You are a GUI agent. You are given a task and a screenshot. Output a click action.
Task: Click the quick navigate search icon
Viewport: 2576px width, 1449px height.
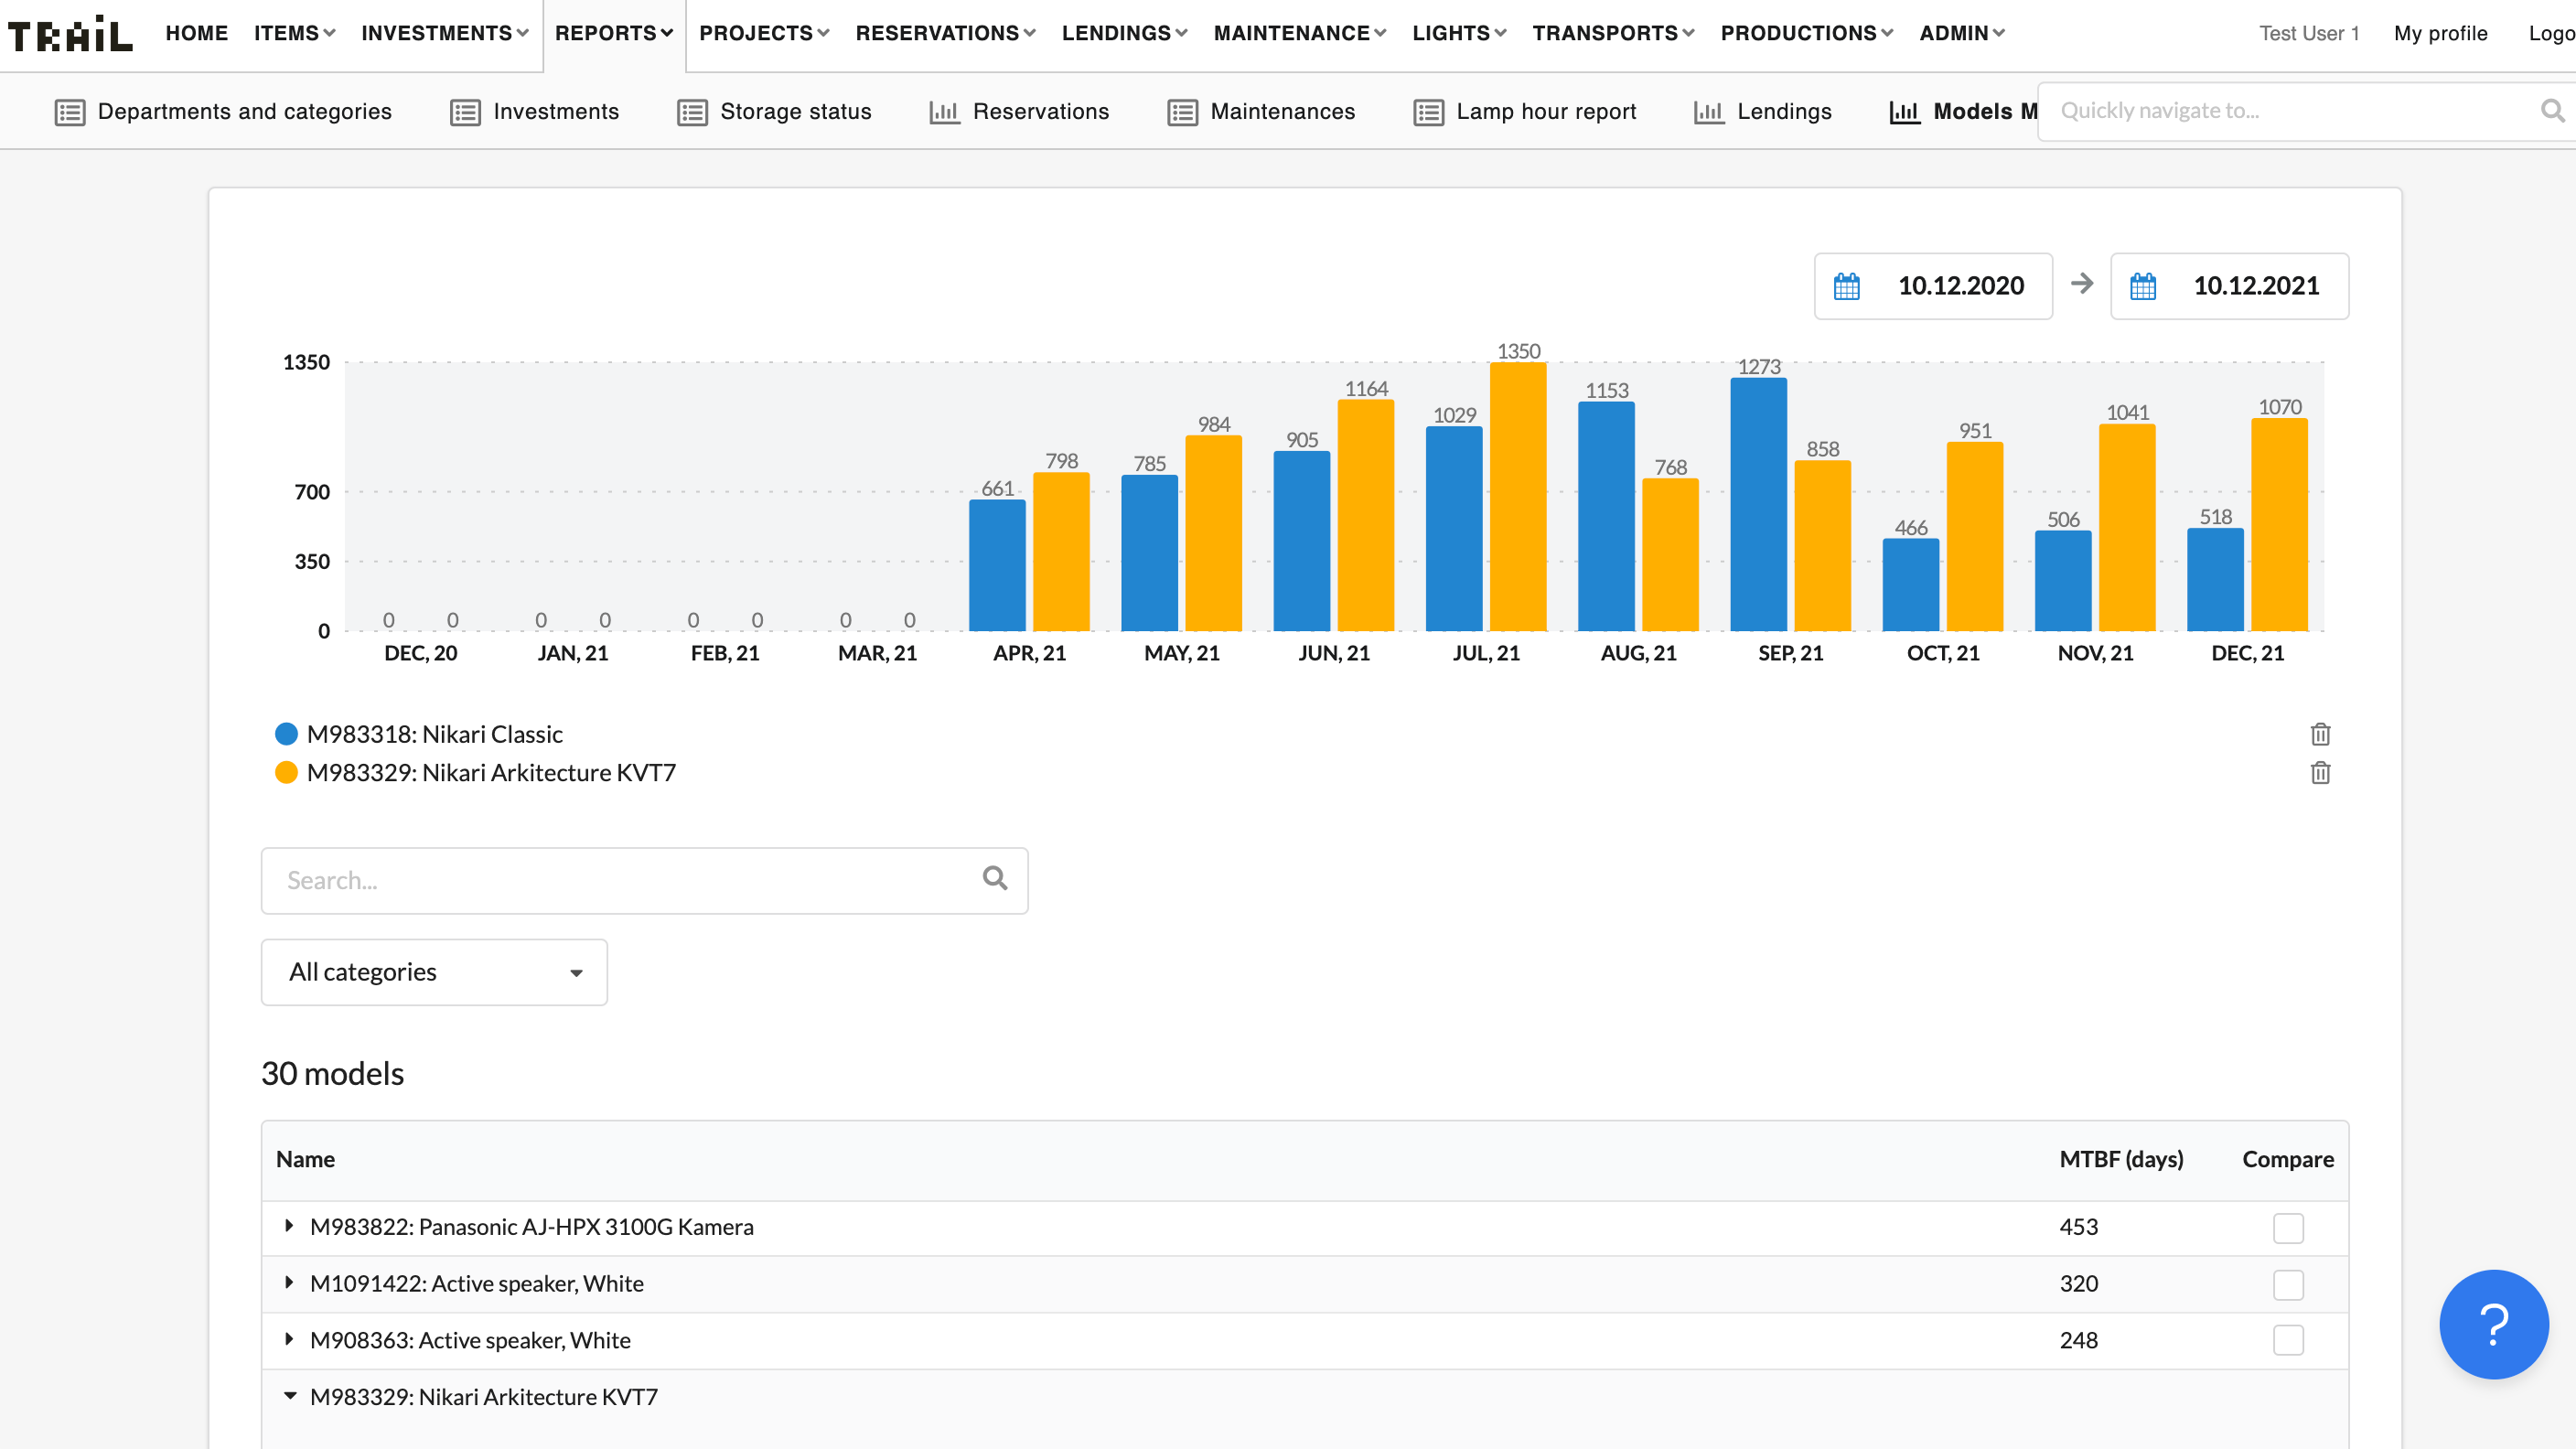[2553, 111]
